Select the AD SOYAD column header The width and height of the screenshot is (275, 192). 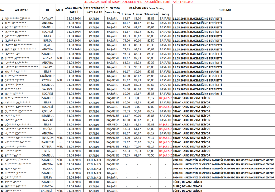(x=22, y=10)
